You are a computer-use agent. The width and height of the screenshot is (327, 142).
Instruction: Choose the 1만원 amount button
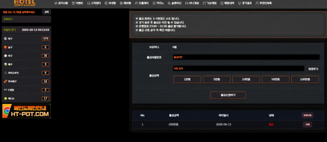pyautogui.click(x=187, y=79)
